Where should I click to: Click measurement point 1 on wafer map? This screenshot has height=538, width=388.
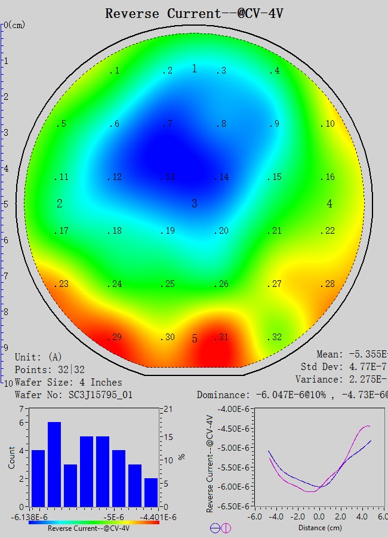[x=115, y=71]
